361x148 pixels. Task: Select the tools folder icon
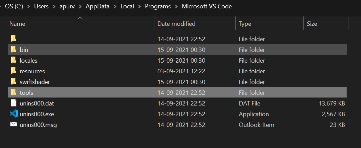[13, 93]
